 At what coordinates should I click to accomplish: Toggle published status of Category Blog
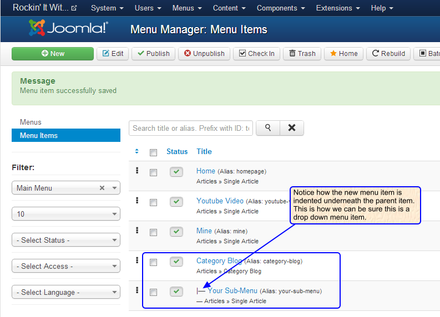click(176, 262)
